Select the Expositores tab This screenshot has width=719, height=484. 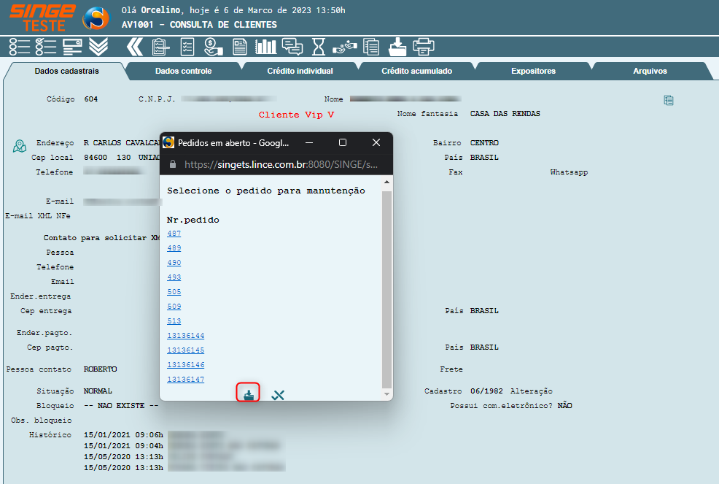[x=533, y=71]
